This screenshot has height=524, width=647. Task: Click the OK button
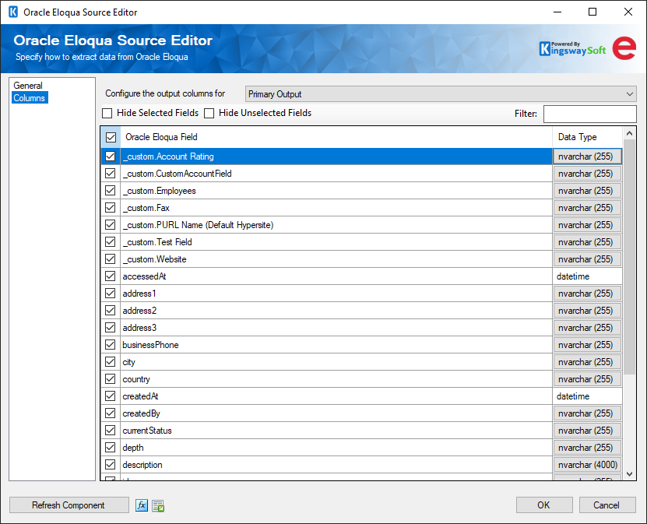544,505
